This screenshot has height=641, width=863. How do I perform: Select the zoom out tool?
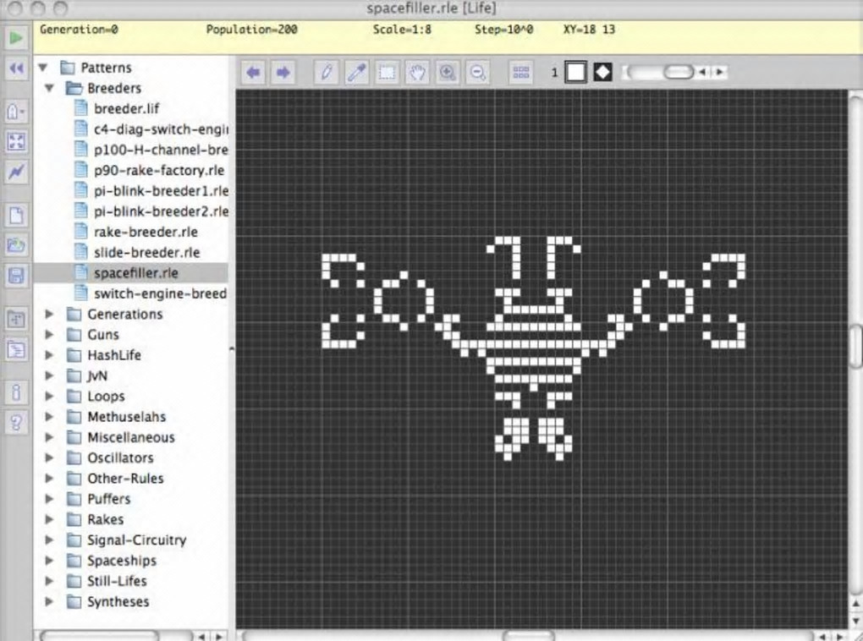point(478,73)
